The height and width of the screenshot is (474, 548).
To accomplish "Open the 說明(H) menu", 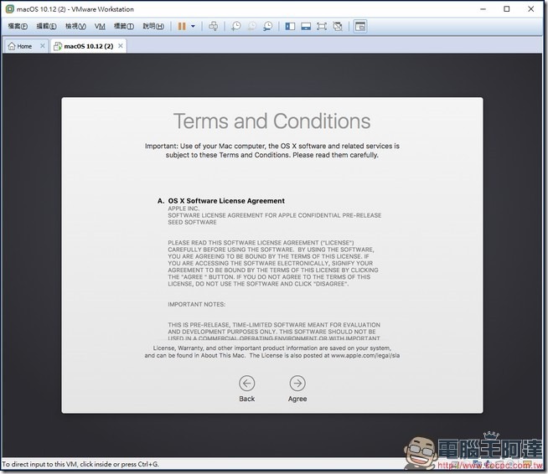I will click(x=153, y=26).
